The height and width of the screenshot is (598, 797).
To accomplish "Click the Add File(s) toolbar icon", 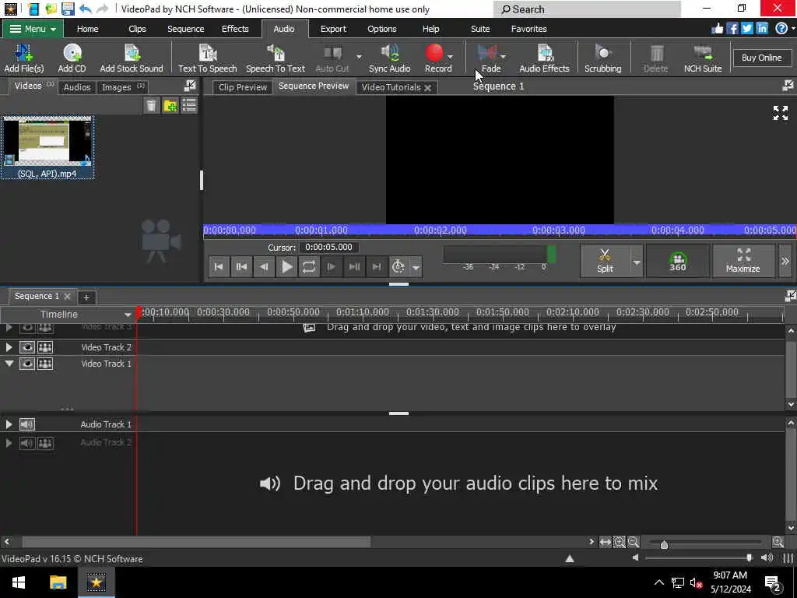I will 23,58.
